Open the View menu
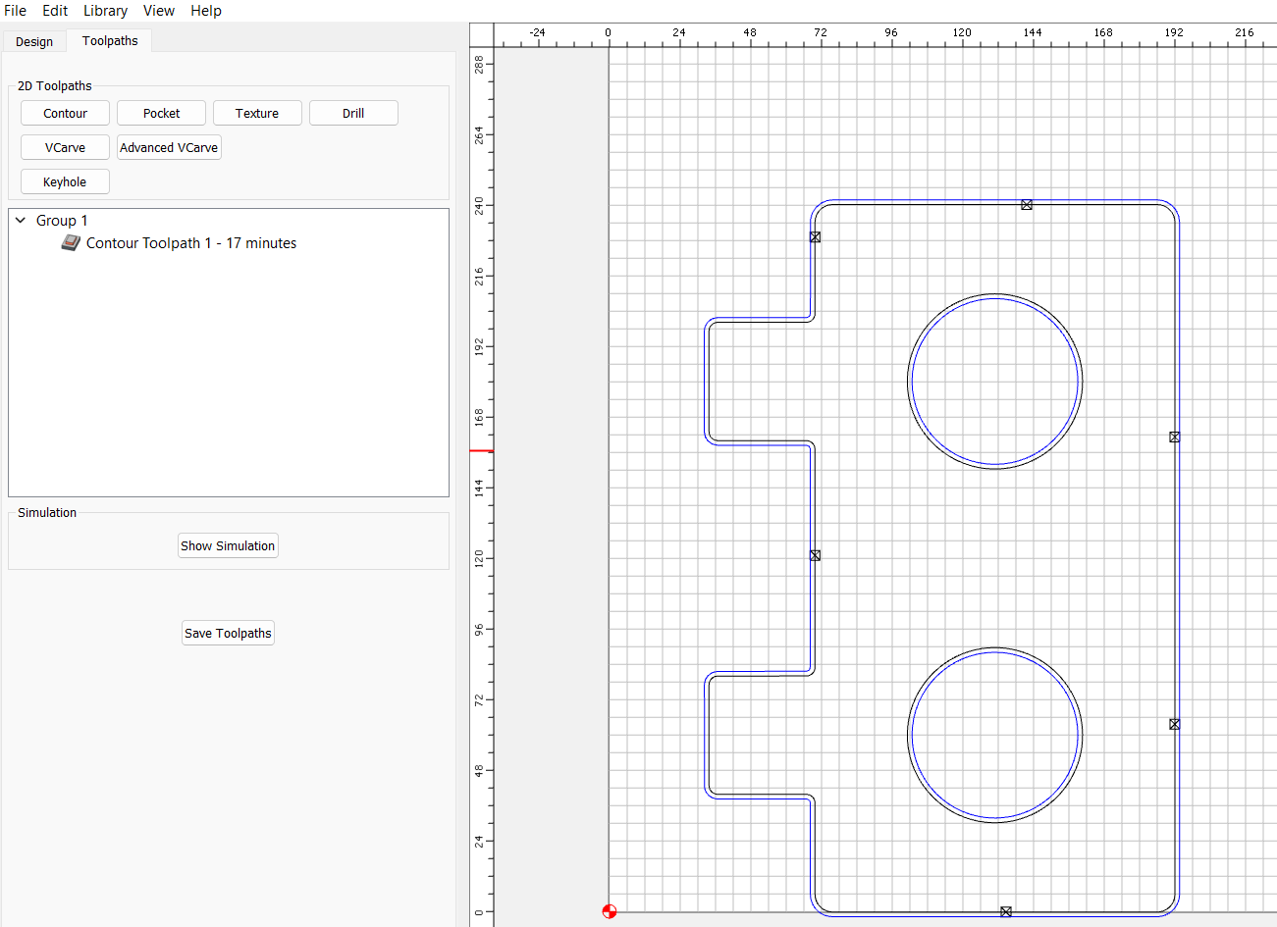The image size is (1277, 927). [x=159, y=11]
